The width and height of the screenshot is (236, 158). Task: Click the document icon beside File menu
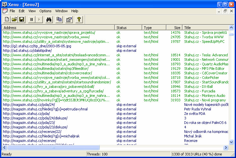click(5, 11)
